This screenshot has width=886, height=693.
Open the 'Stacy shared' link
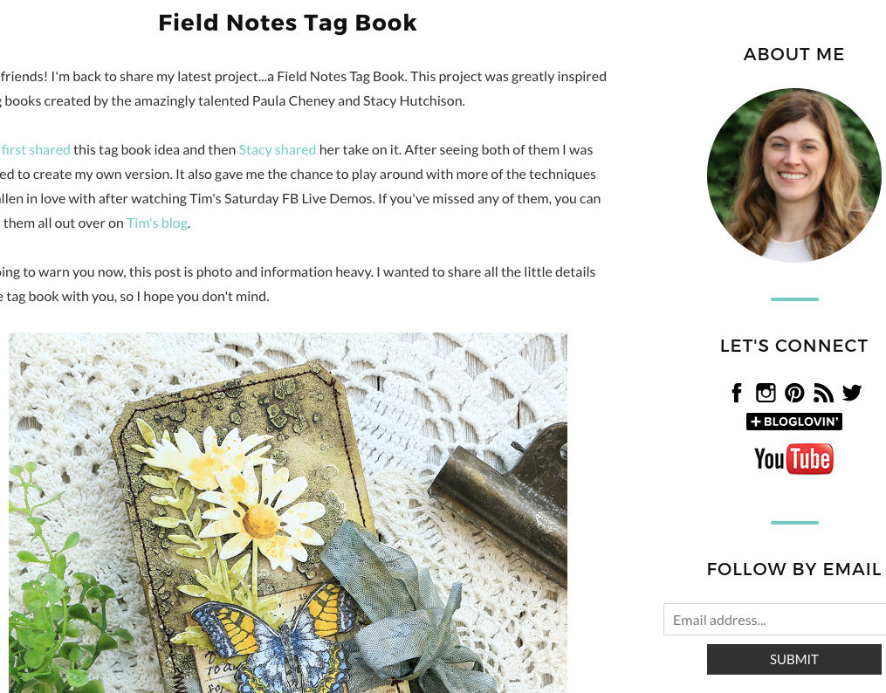[x=277, y=149]
